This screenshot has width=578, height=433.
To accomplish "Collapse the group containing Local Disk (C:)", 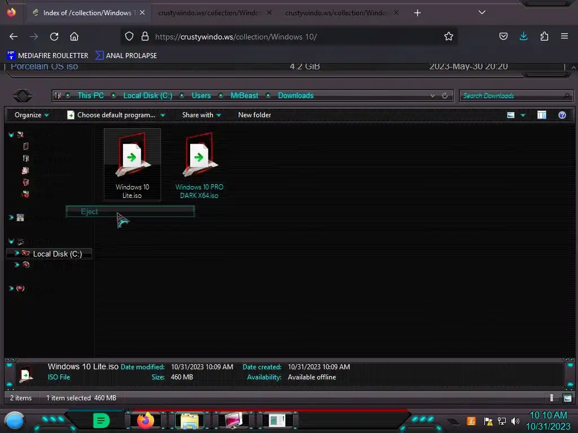I will point(11,241).
